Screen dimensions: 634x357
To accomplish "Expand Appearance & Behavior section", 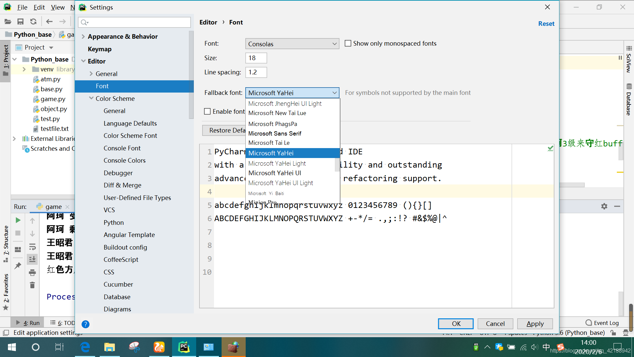I will click(83, 37).
